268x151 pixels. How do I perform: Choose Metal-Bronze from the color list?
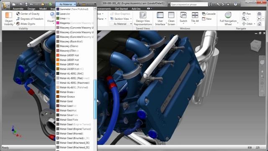pos(75,96)
